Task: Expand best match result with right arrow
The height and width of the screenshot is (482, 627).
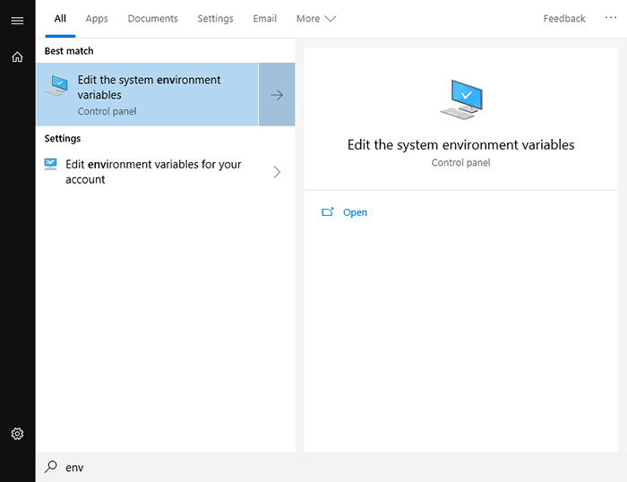Action: 277,95
